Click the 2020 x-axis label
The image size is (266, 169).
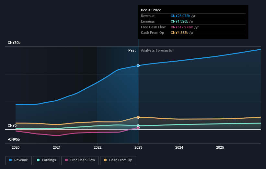16,148
